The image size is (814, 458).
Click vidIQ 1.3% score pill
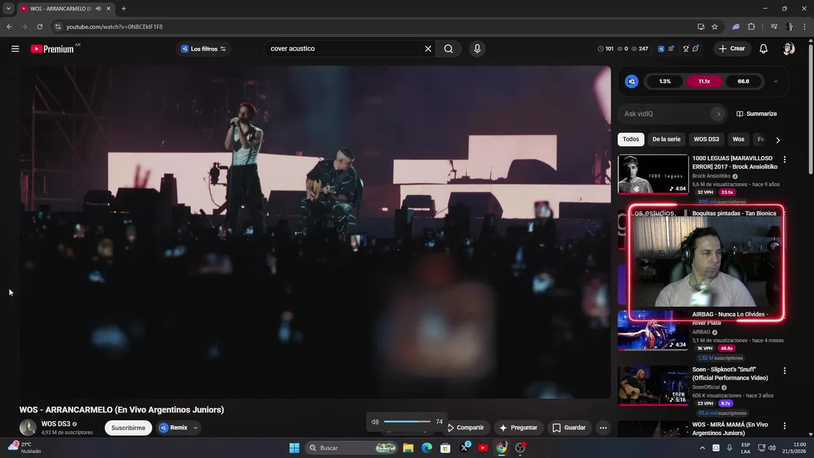pos(665,81)
